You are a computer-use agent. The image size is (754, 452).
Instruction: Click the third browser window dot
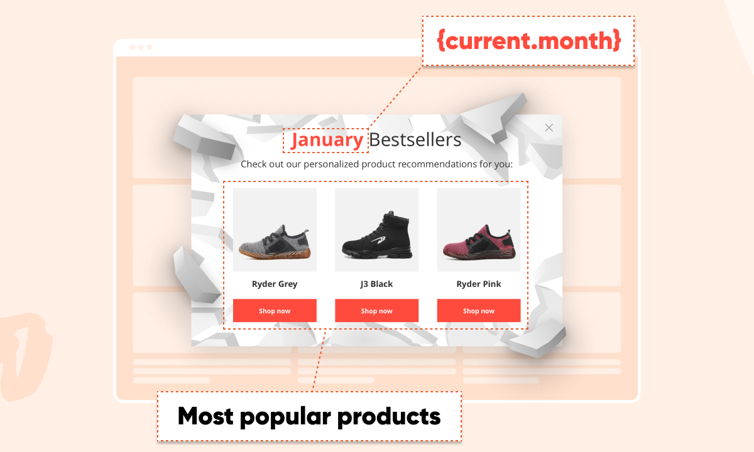(149, 48)
